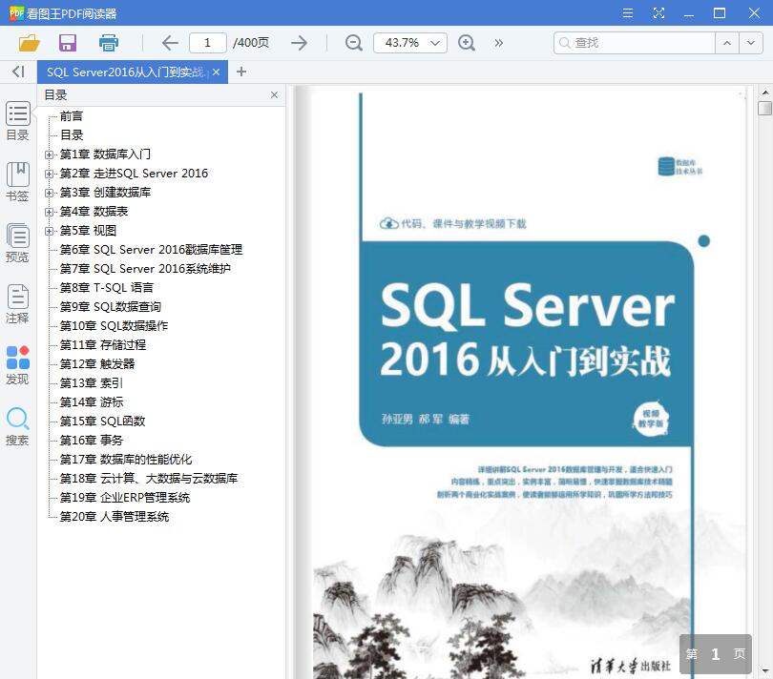This screenshot has width=773, height=679.
Task: Go to the next page arrow
Action: [x=300, y=43]
